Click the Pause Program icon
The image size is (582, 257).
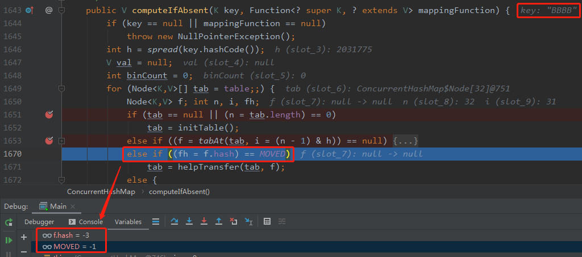click(9, 254)
